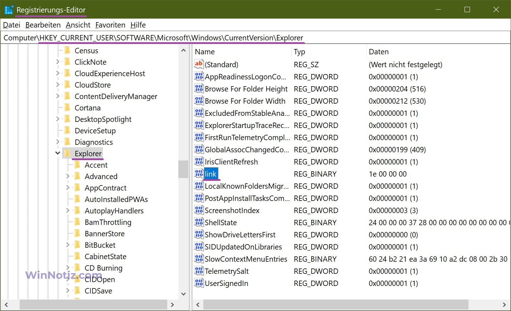Click the Registry Editor app icon in title bar

click(x=9, y=10)
